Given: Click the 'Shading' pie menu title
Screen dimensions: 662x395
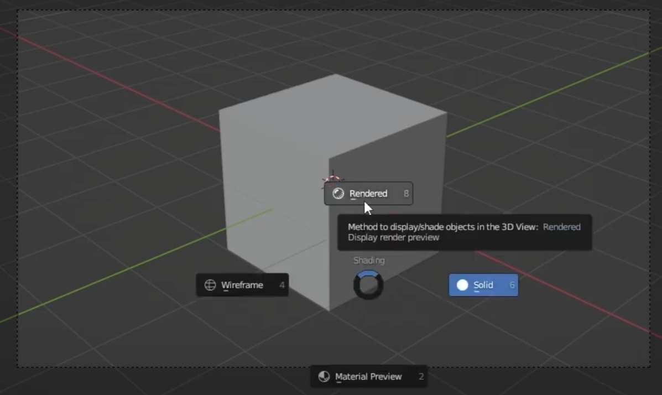Looking at the screenshot, I should pos(369,260).
